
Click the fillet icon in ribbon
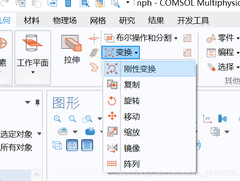187,52
